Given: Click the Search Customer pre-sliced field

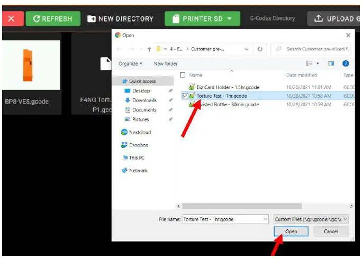Looking at the screenshot, I should pyautogui.click(x=311, y=49).
